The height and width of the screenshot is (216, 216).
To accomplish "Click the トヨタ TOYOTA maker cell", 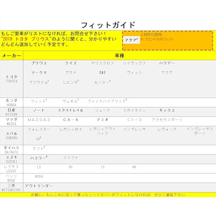I will [x=11, y=79].
